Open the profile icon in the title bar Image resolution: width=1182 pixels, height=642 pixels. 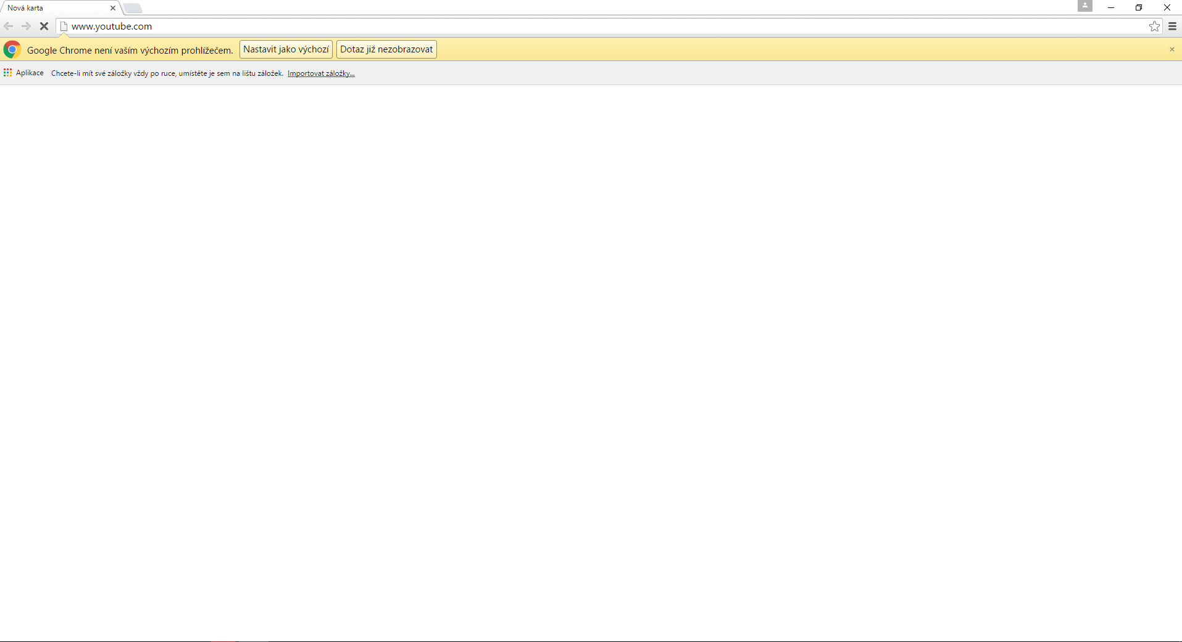(1085, 6)
